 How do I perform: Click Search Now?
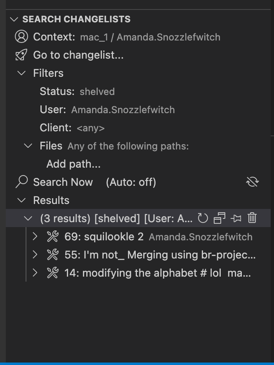[x=63, y=182]
